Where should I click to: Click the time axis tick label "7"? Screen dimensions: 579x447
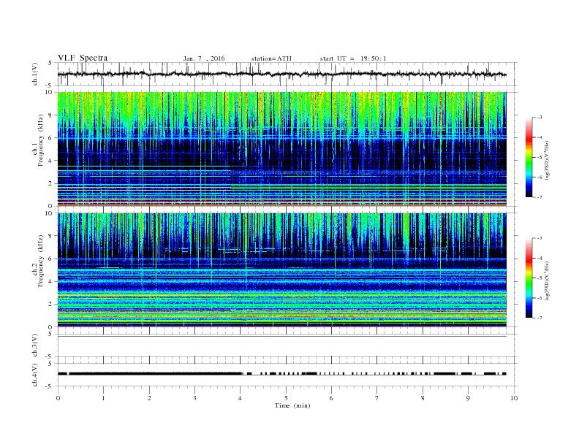coord(377,398)
